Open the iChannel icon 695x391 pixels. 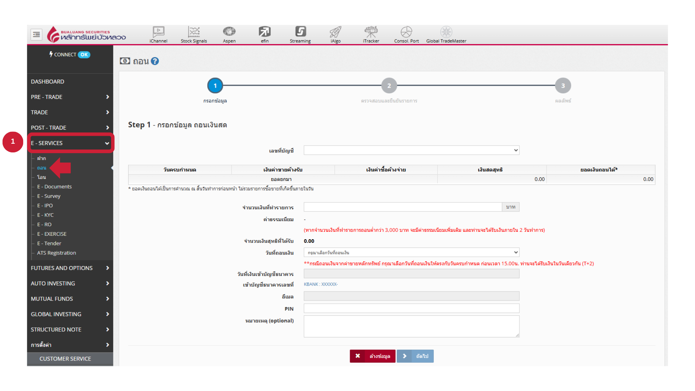(158, 32)
